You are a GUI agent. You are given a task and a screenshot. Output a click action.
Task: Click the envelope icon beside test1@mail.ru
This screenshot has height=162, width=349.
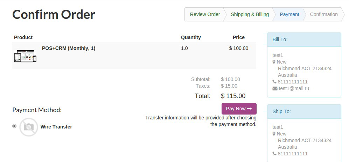(275, 88)
